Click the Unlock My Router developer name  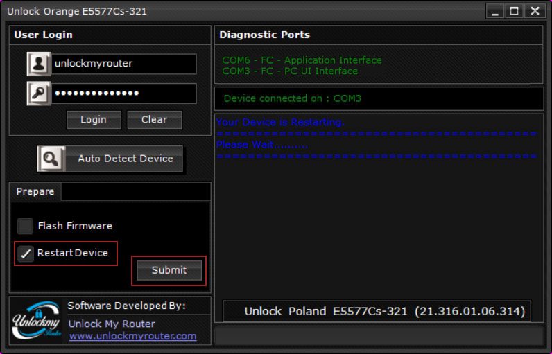(112, 324)
